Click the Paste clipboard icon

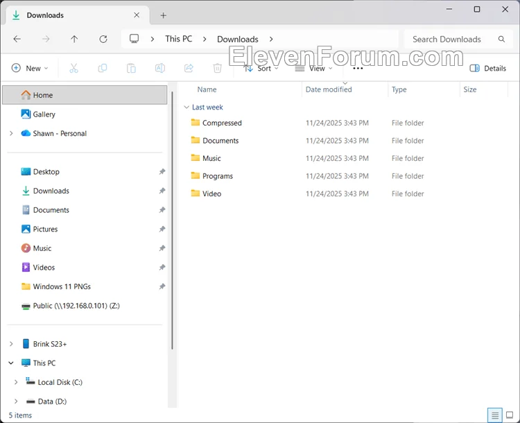tap(131, 69)
